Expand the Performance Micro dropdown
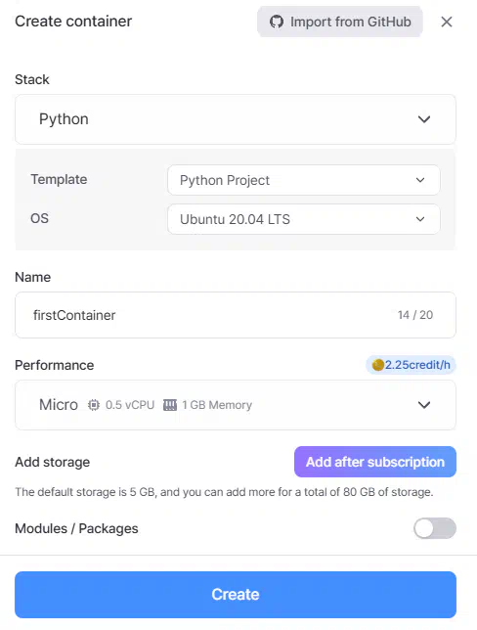Image resolution: width=477 pixels, height=630 pixels. pyautogui.click(x=236, y=405)
